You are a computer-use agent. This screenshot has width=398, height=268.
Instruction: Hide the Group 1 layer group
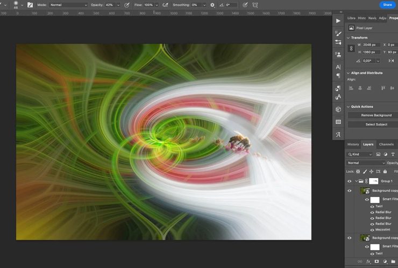pos(349,181)
